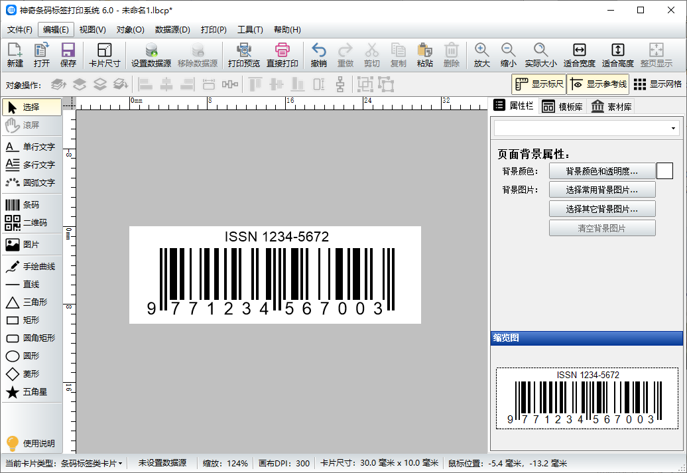Screen dimensions: 687x473
Task: Open the 数据源(D) menu
Action: click(172, 30)
